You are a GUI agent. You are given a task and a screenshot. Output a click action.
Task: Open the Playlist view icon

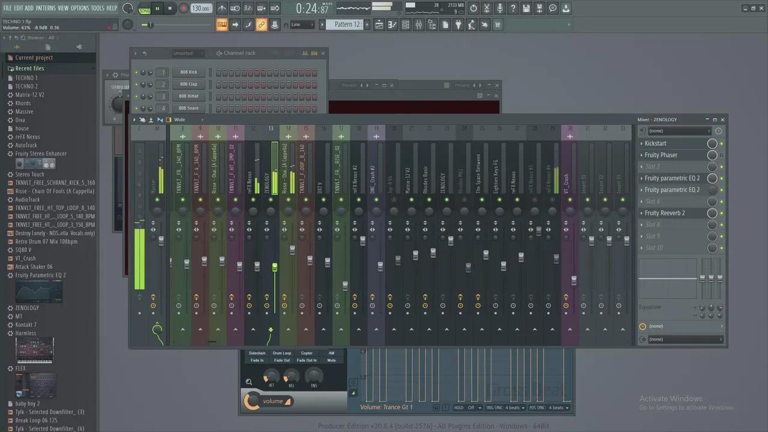point(380,25)
